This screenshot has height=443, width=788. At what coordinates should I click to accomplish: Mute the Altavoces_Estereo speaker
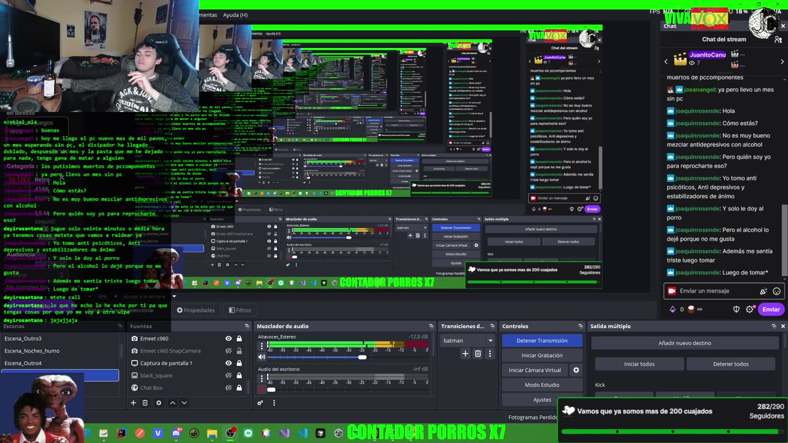[262, 357]
